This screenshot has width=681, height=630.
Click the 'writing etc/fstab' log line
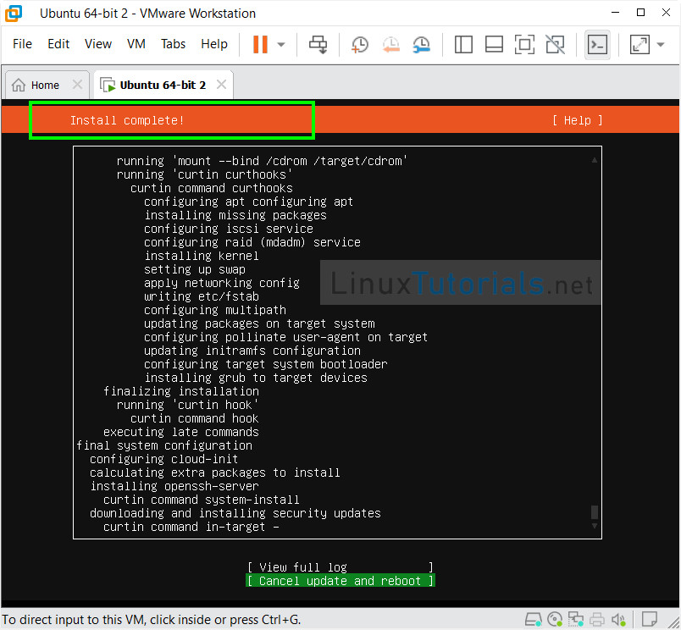202,296
